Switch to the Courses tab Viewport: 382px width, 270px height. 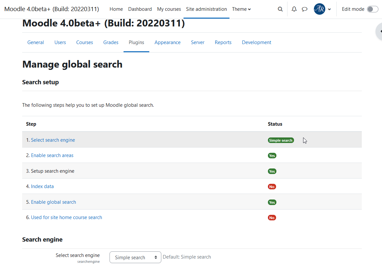[84, 42]
